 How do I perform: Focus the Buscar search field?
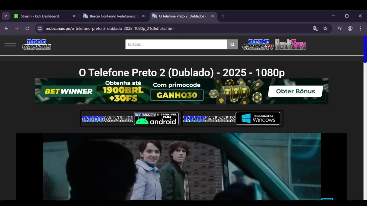click(176, 44)
